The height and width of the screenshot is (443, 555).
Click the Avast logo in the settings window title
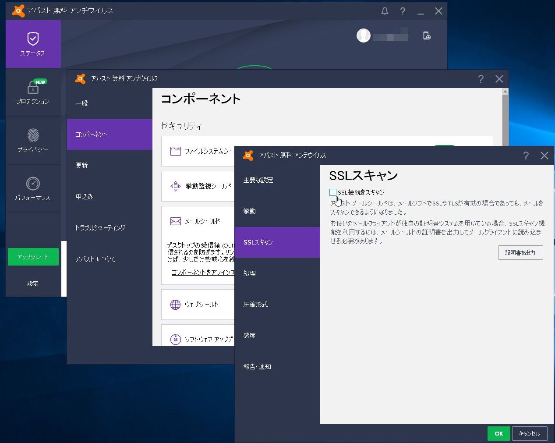click(x=80, y=78)
